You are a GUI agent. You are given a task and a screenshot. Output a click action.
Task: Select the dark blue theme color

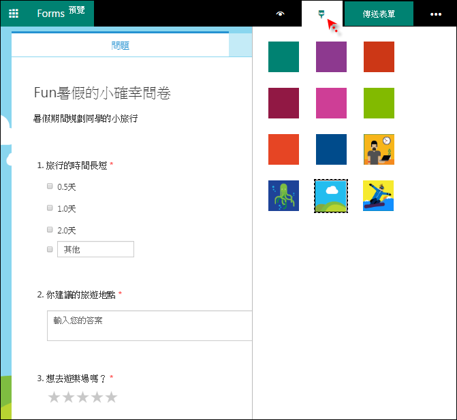pos(331,150)
